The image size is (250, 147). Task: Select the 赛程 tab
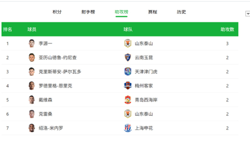tap(152, 12)
